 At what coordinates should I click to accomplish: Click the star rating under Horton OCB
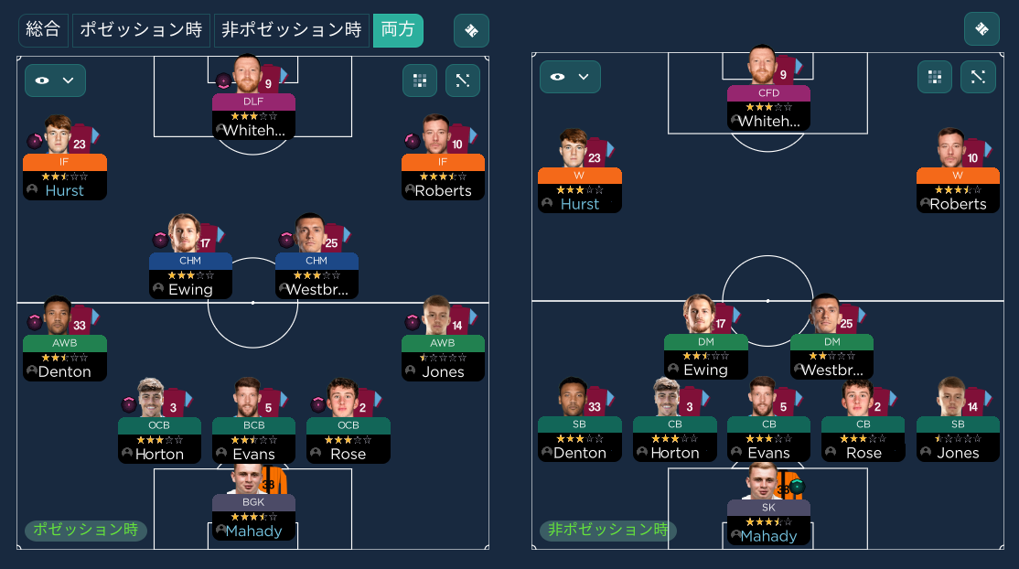pos(159,440)
